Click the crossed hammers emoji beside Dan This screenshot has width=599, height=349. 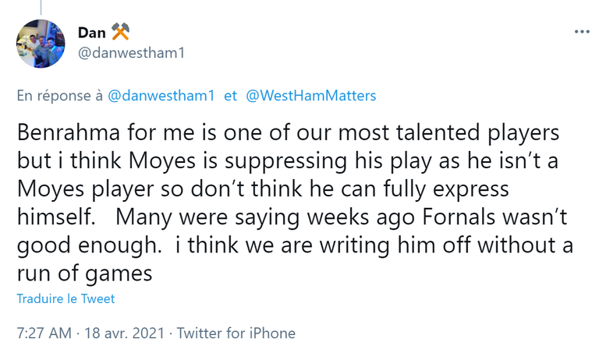click(x=120, y=32)
